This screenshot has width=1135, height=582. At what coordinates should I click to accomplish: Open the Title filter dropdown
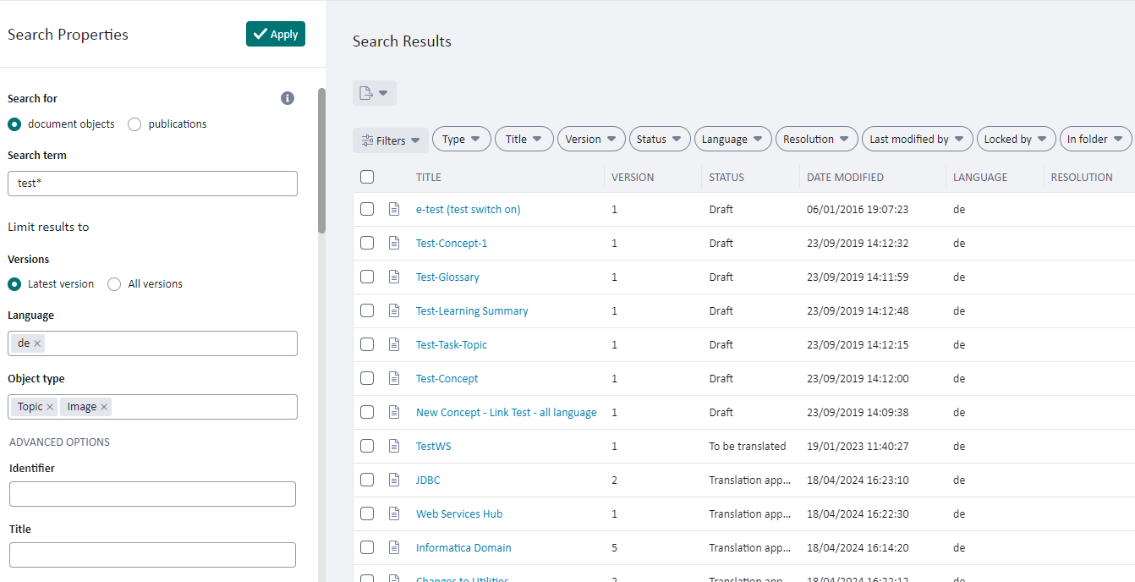(x=524, y=140)
